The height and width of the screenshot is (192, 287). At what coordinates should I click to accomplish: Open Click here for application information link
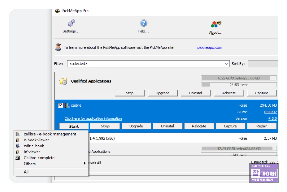pyautogui.click(x=93, y=119)
